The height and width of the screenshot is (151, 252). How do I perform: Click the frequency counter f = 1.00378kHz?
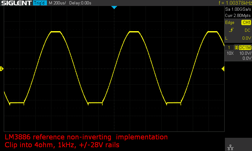click(x=235, y=3)
